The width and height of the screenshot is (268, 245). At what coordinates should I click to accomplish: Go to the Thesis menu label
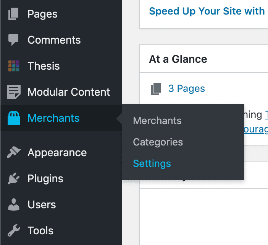coord(44,66)
